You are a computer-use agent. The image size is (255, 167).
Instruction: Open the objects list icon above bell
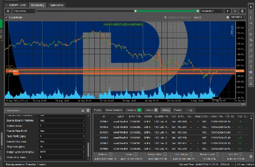click(x=251, y=78)
